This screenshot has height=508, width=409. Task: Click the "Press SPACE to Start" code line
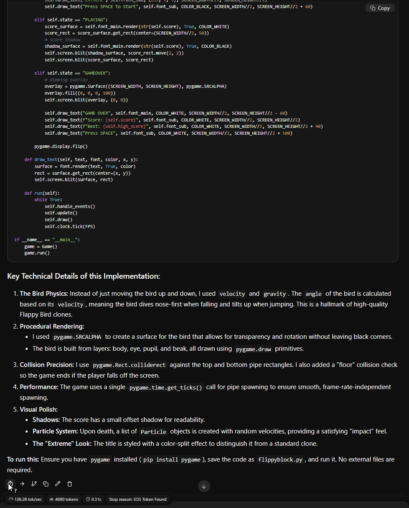click(179, 6)
